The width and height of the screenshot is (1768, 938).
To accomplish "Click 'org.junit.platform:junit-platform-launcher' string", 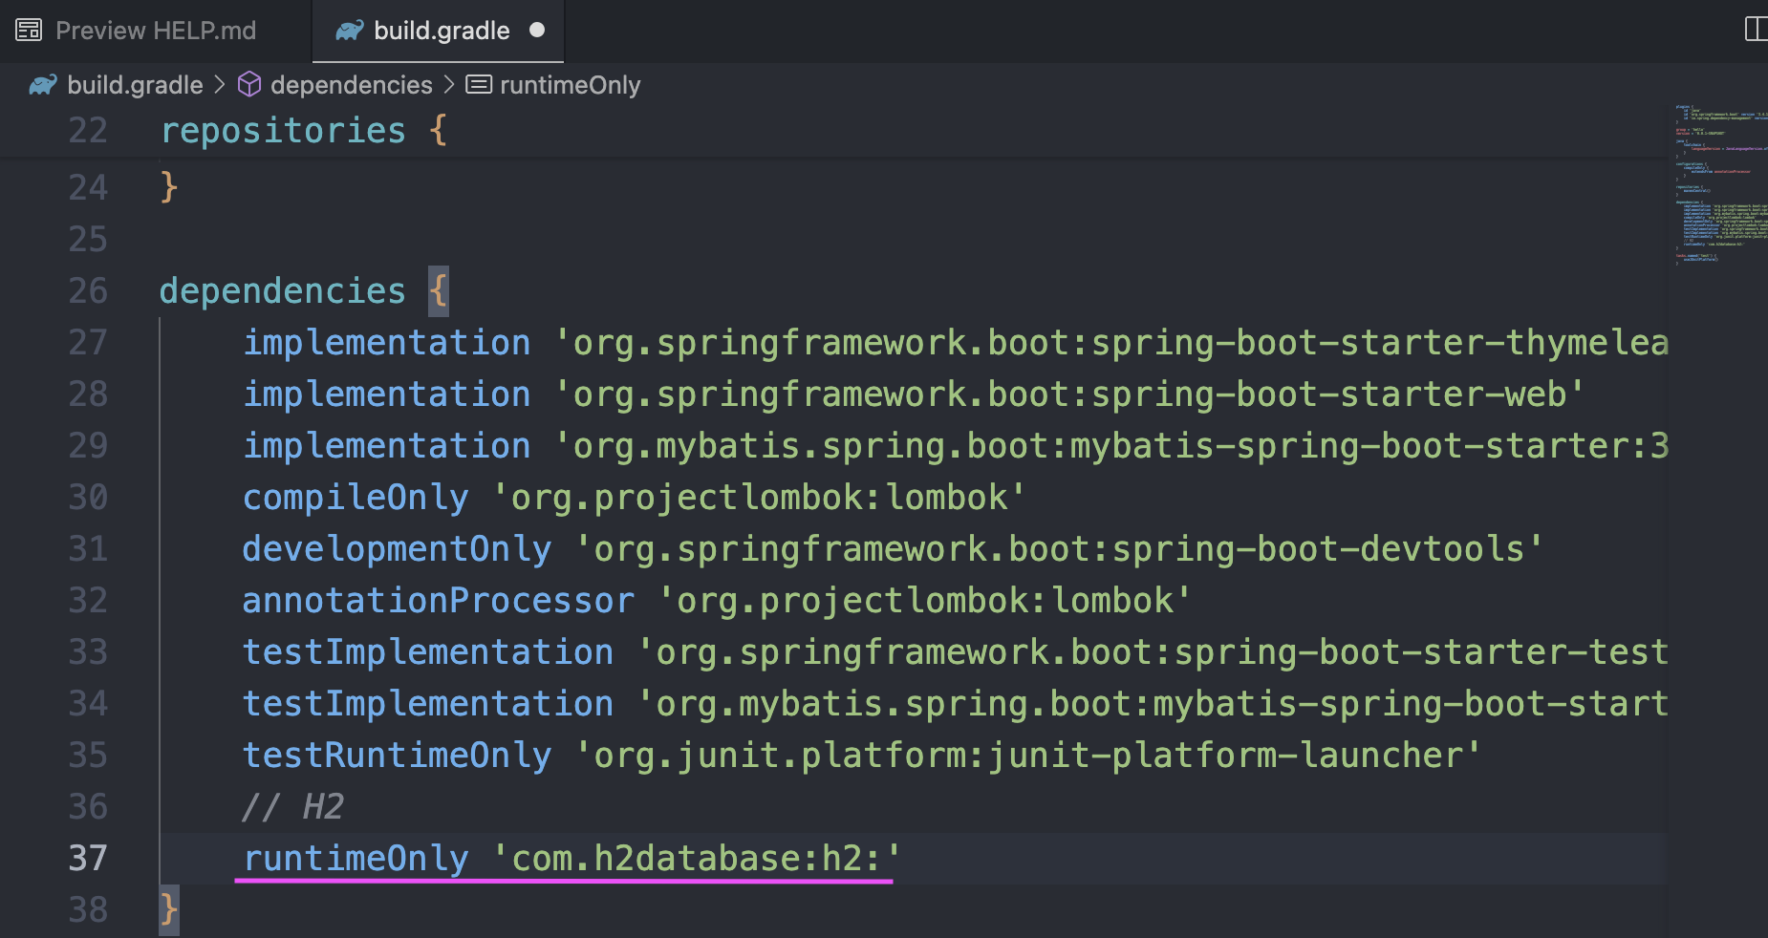I will pos(1027,755).
